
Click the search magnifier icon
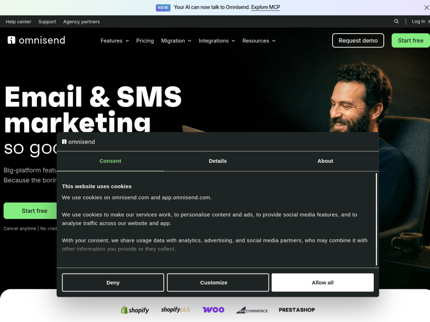coord(396,21)
